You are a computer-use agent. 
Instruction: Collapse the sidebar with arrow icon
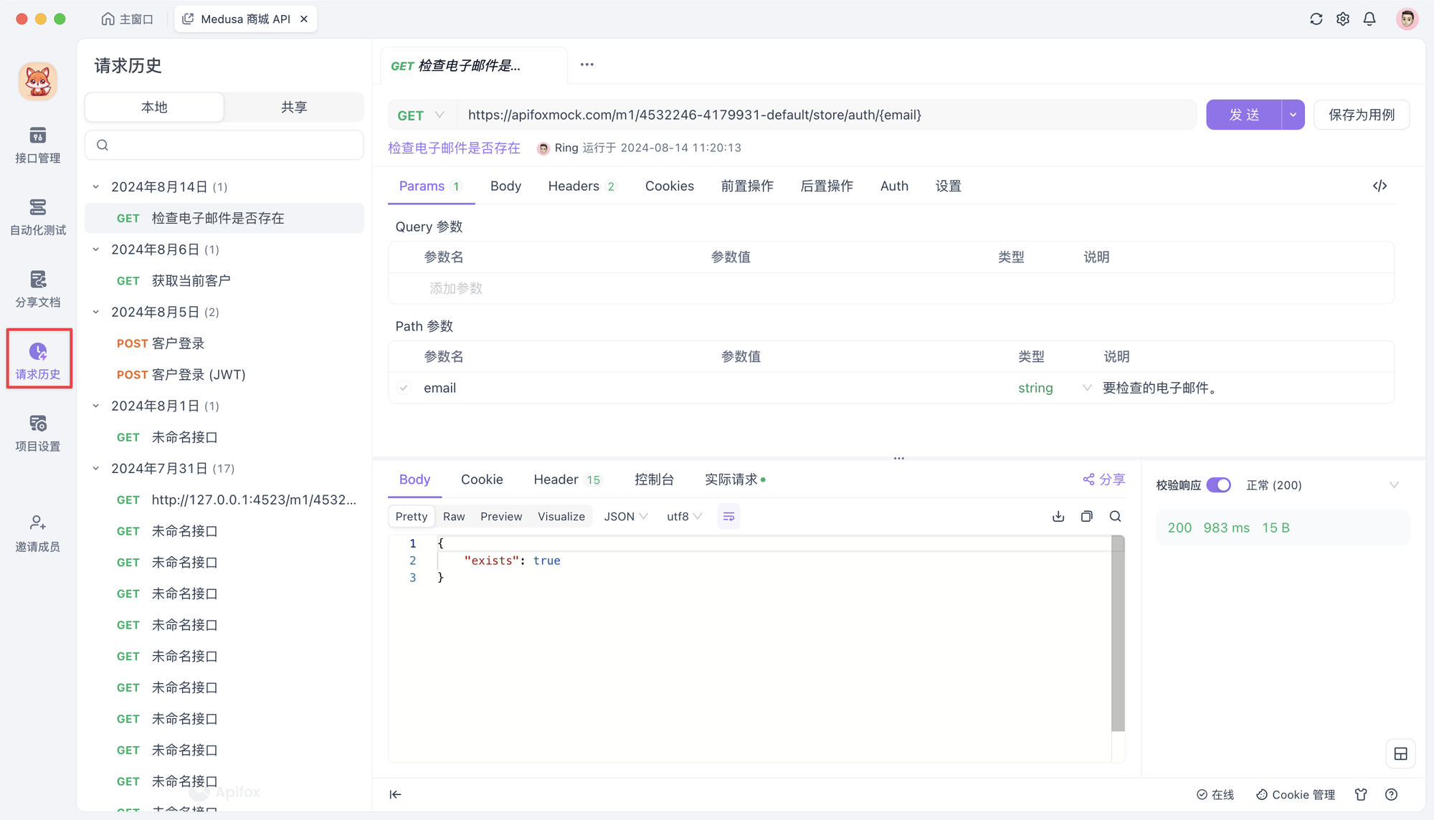(x=395, y=794)
